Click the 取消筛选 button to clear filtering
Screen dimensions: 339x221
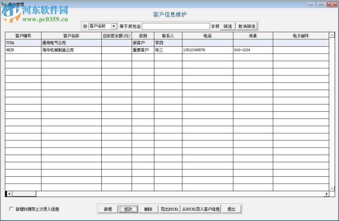point(246,26)
